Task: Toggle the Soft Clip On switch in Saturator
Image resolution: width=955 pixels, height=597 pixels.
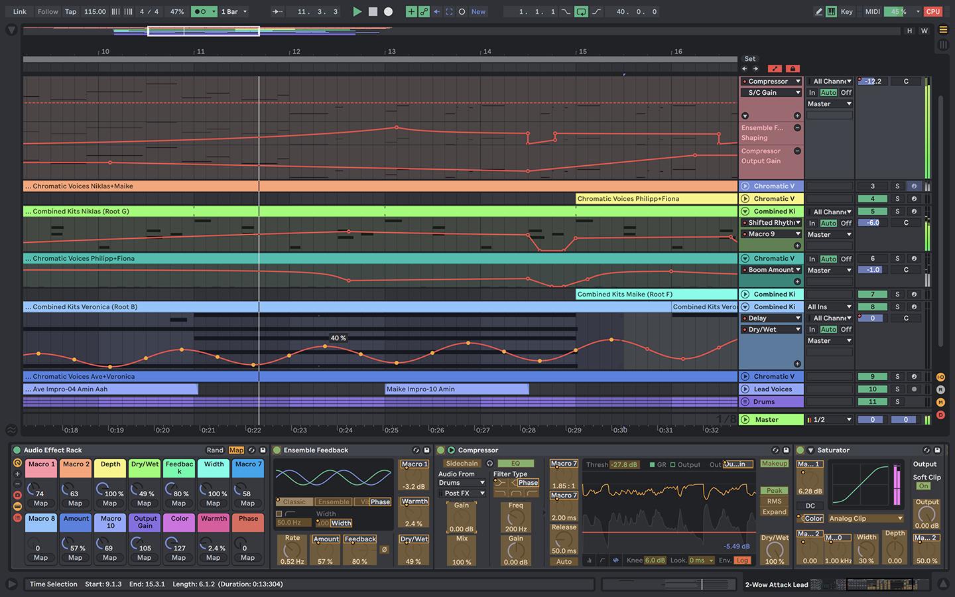Action: (924, 486)
